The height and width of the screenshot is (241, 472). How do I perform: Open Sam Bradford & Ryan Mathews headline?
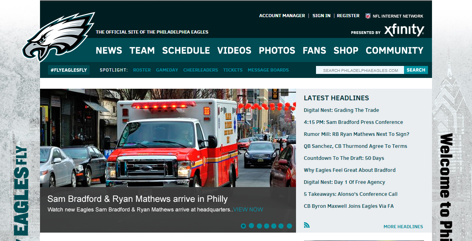tap(138, 199)
